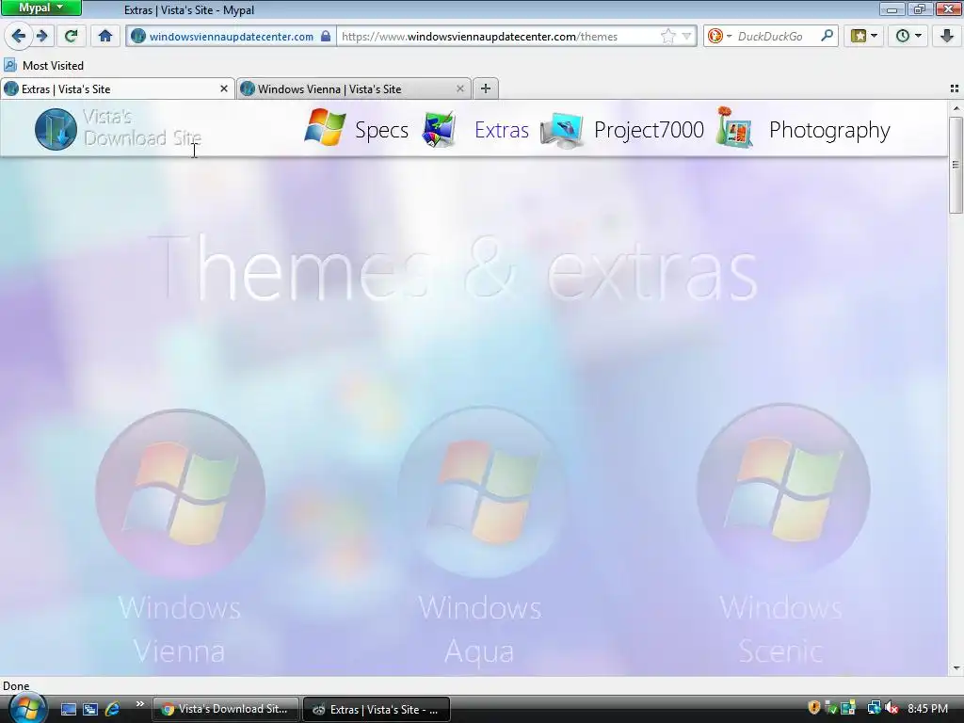This screenshot has height=723, width=964.
Task: Click the Windows flag icon beside Specs
Action: click(325, 128)
